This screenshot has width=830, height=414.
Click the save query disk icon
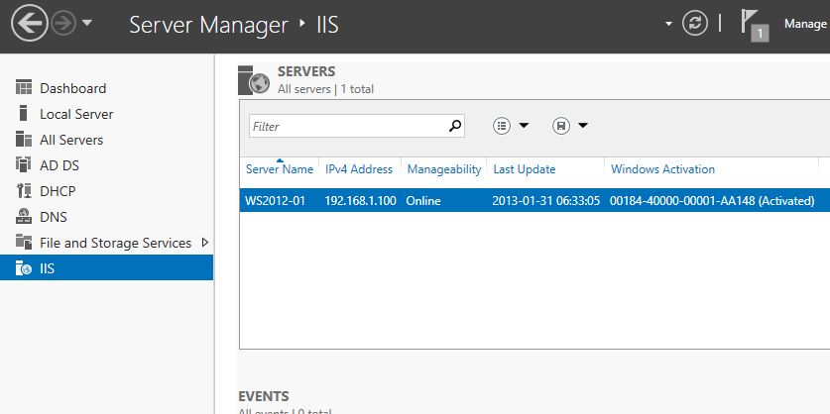pyautogui.click(x=561, y=126)
